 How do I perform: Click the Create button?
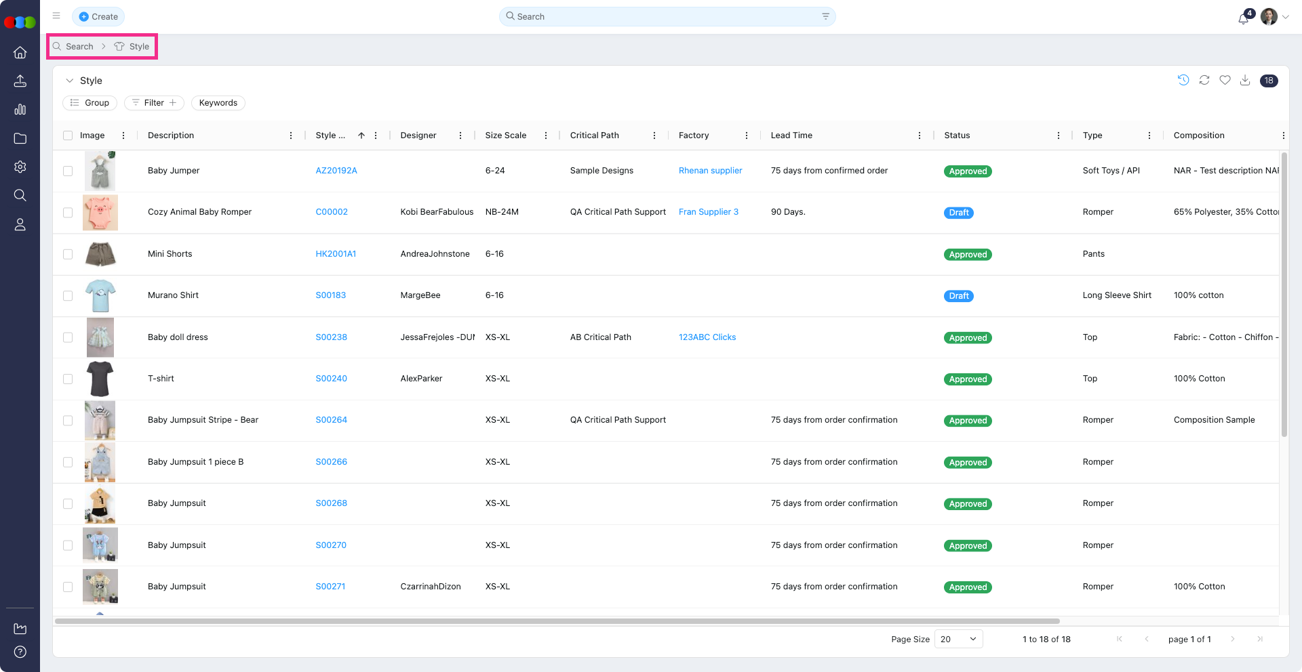tap(98, 17)
